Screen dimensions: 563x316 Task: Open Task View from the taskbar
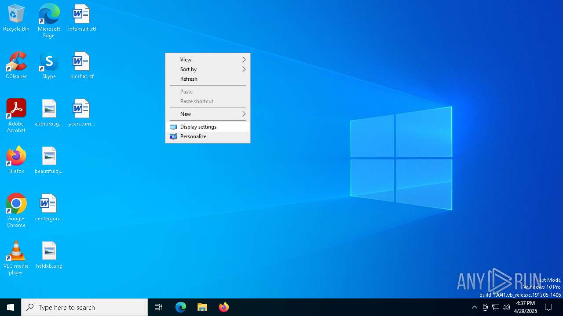click(158, 307)
